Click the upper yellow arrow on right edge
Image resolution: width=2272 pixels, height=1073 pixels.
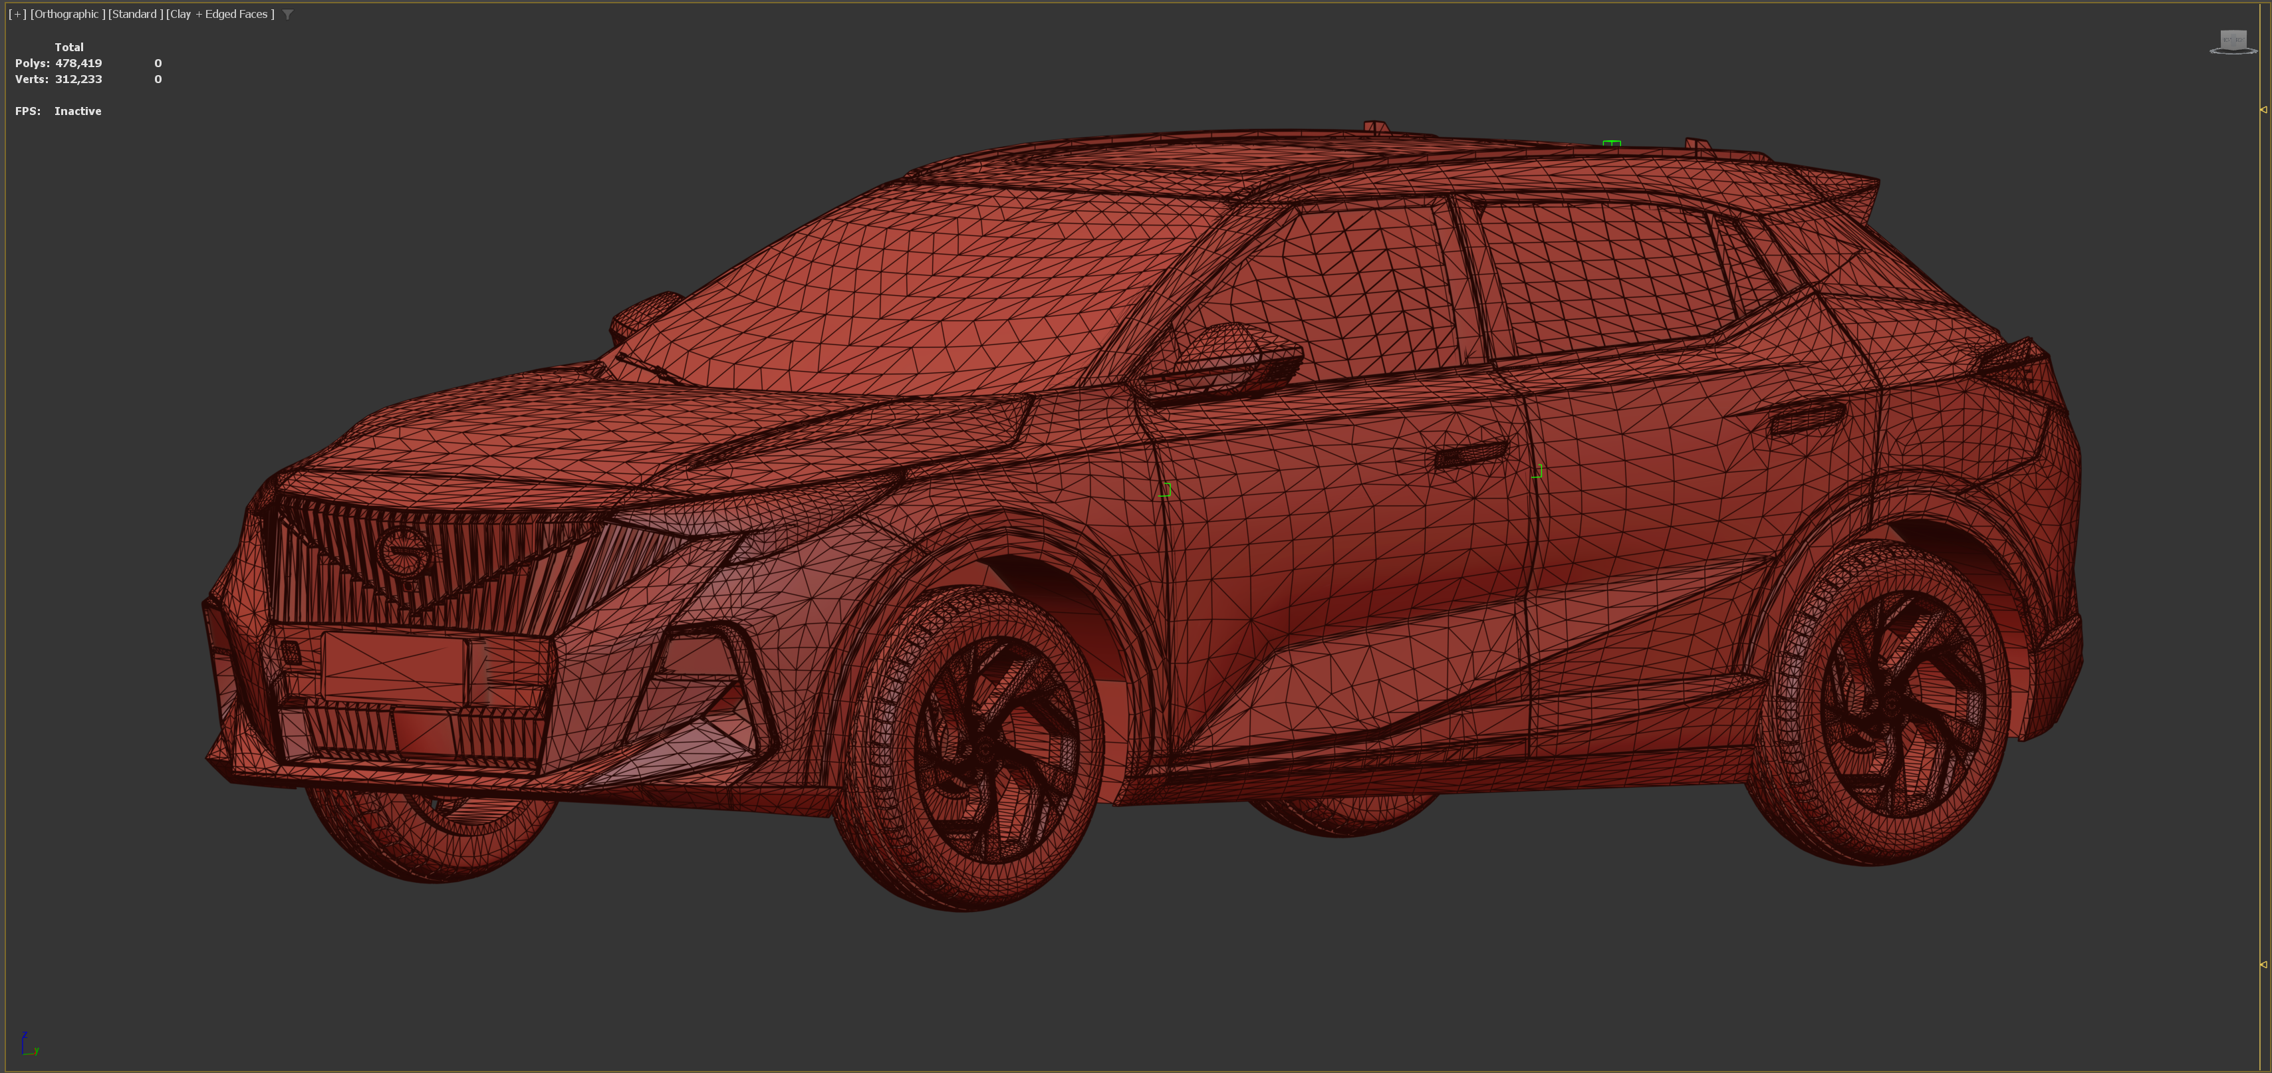(2263, 110)
